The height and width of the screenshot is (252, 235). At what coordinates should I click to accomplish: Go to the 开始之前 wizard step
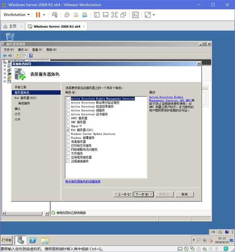coord(20,87)
